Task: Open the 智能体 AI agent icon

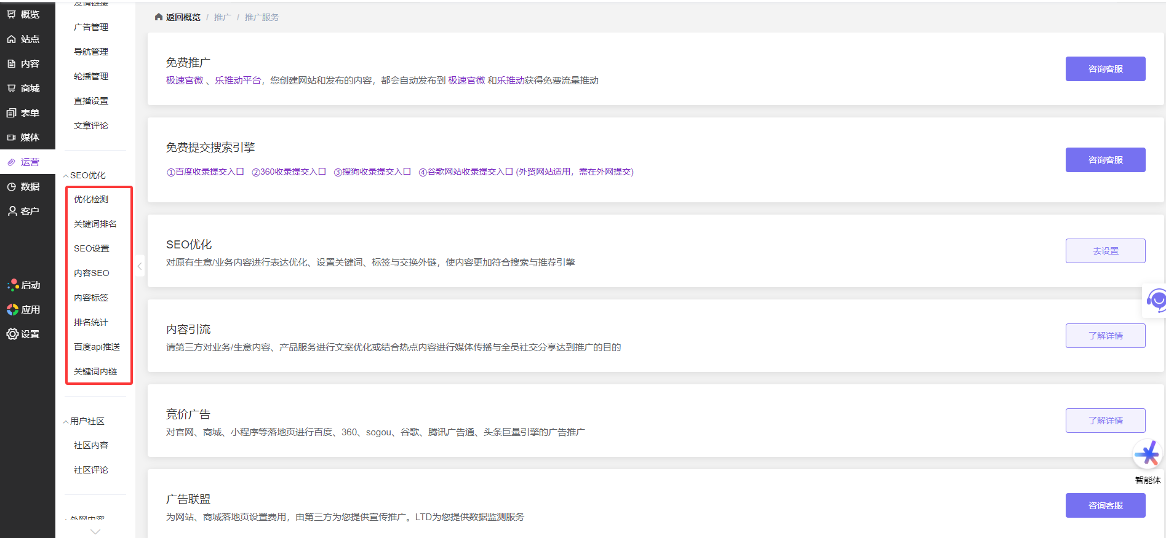Action: [1148, 454]
